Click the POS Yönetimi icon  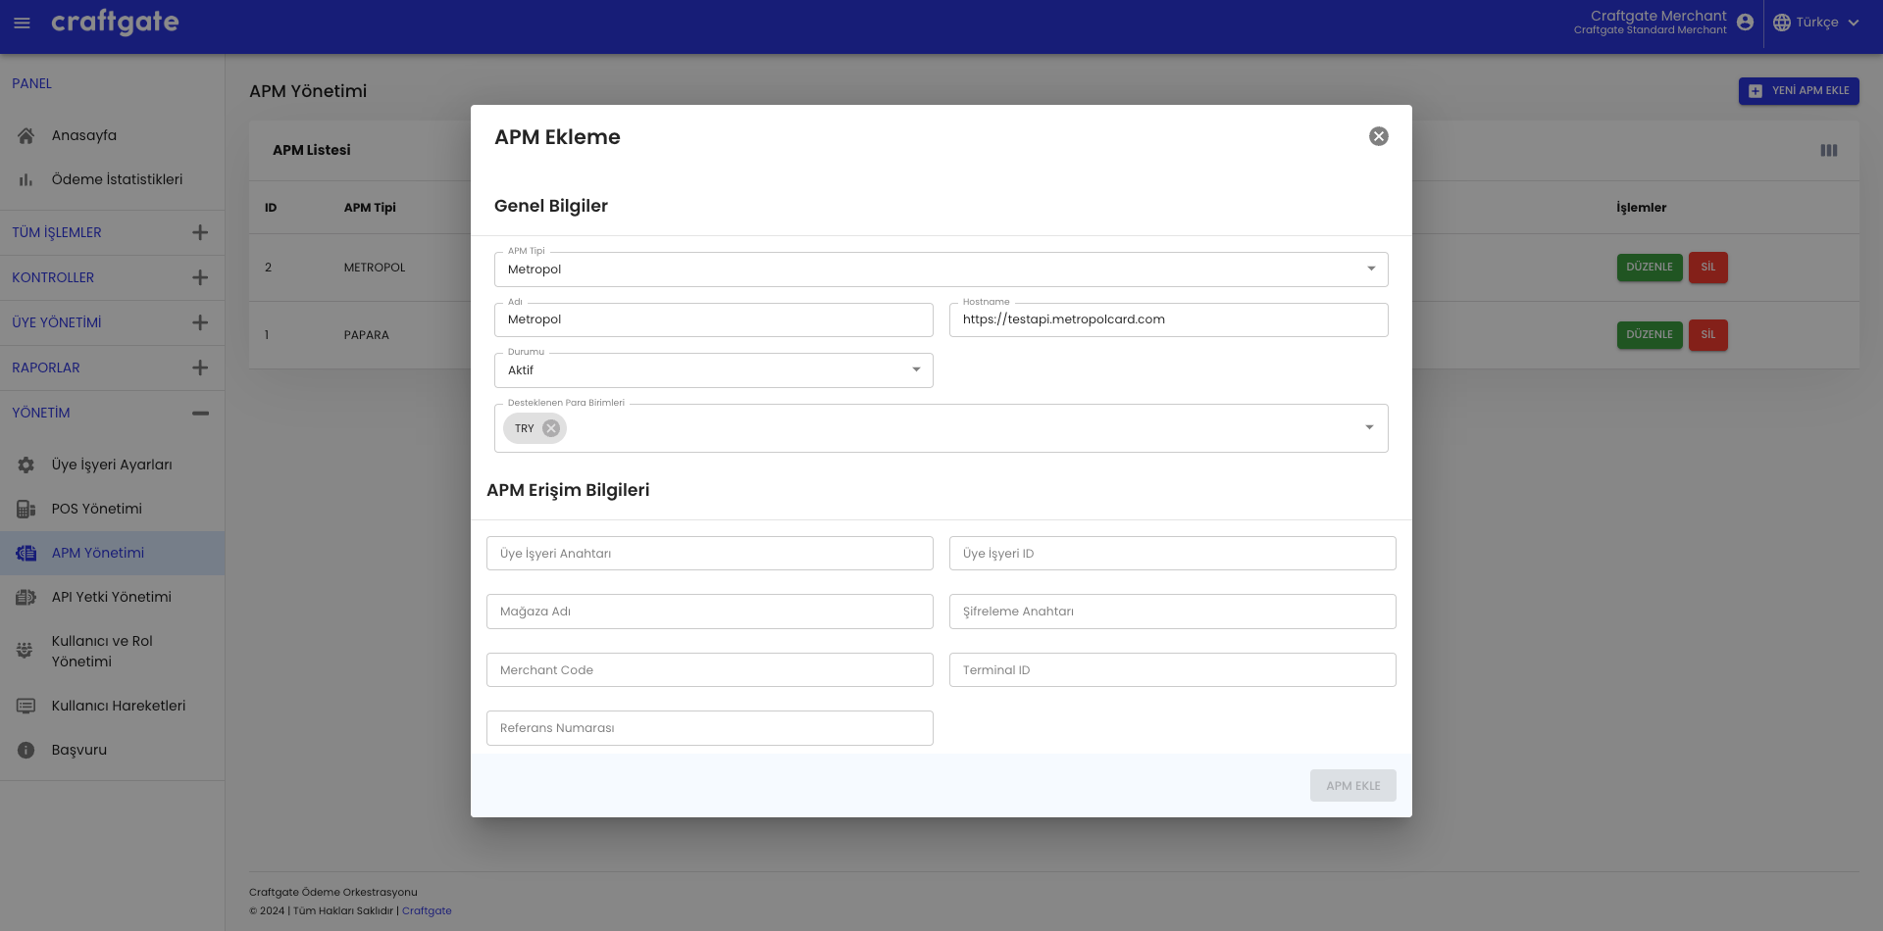point(26,509)
